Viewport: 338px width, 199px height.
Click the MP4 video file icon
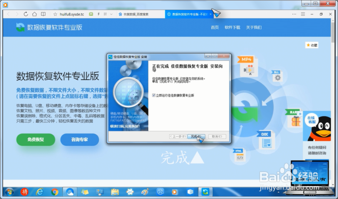(x=248, y=66)
